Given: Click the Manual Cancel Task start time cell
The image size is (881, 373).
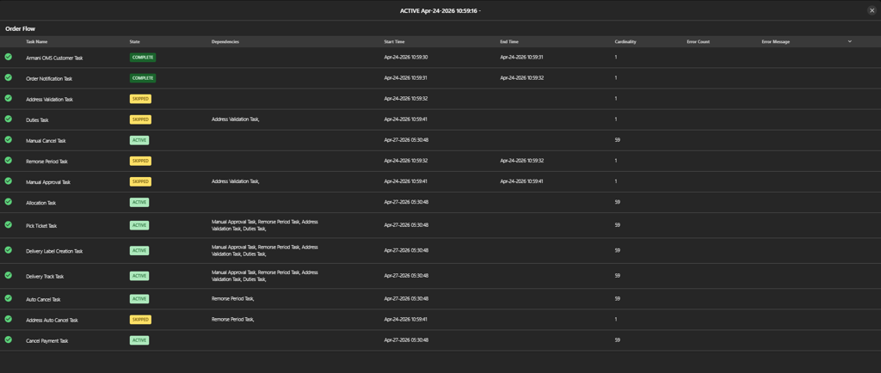Looking at the screenshot, I should pos(406,140).
